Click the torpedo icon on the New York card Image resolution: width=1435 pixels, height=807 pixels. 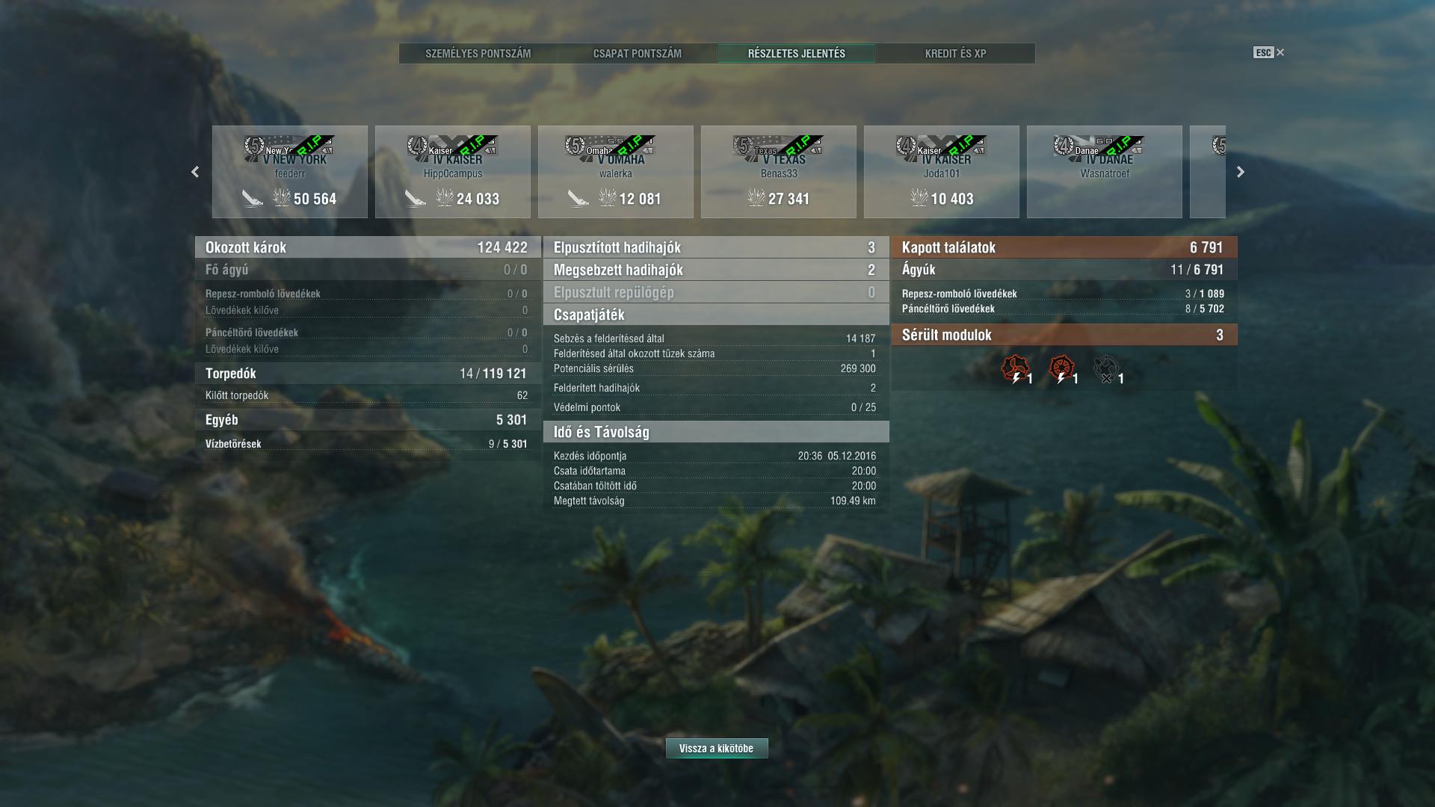253,198
